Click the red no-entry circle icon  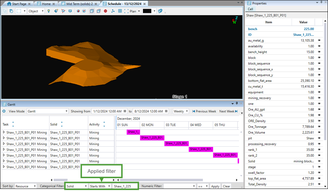(x=105, y=11)
